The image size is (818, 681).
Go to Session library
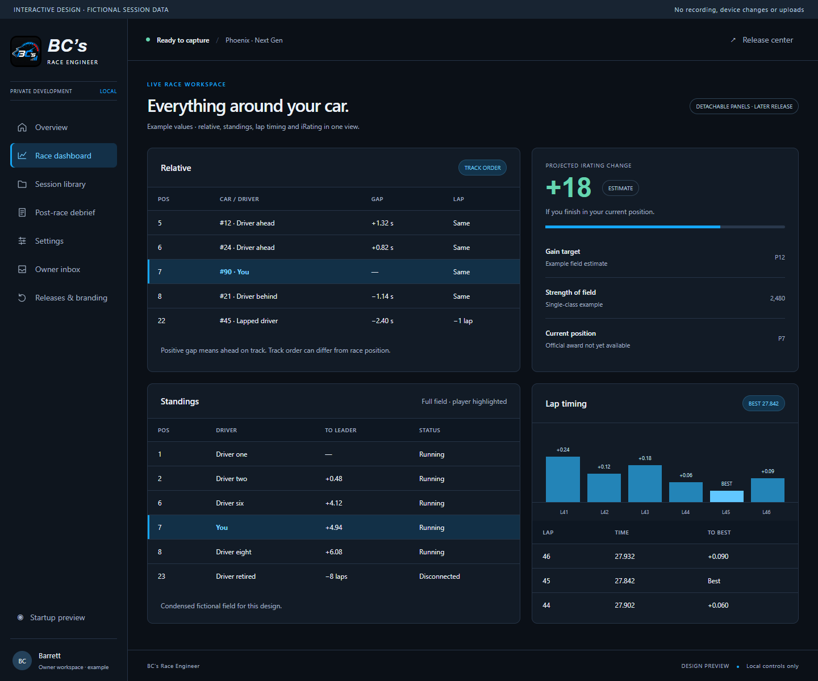(64, 184)
